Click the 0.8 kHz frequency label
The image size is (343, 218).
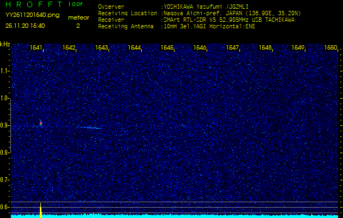(x=4, y=153)
